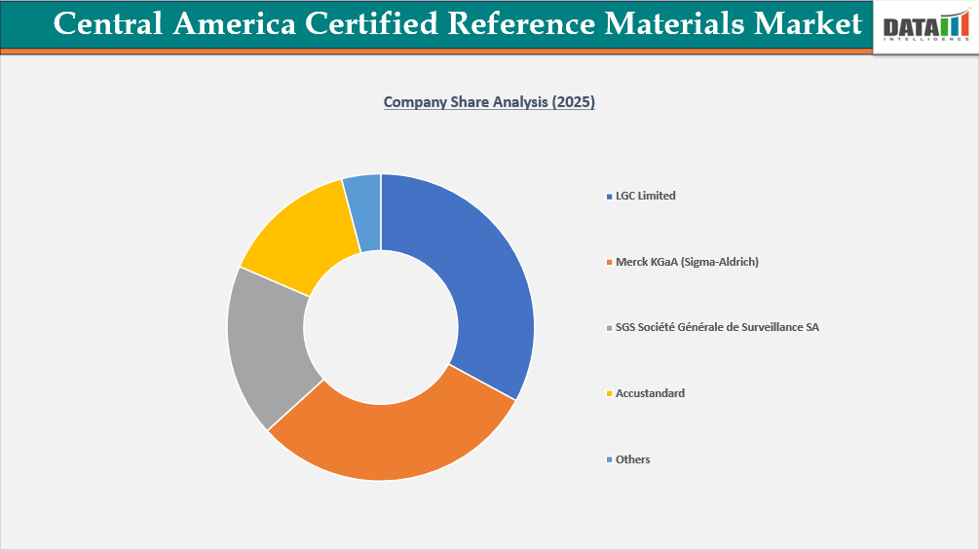
Task: Click the LGC Limited legend color marker
Action: (610, 197)
